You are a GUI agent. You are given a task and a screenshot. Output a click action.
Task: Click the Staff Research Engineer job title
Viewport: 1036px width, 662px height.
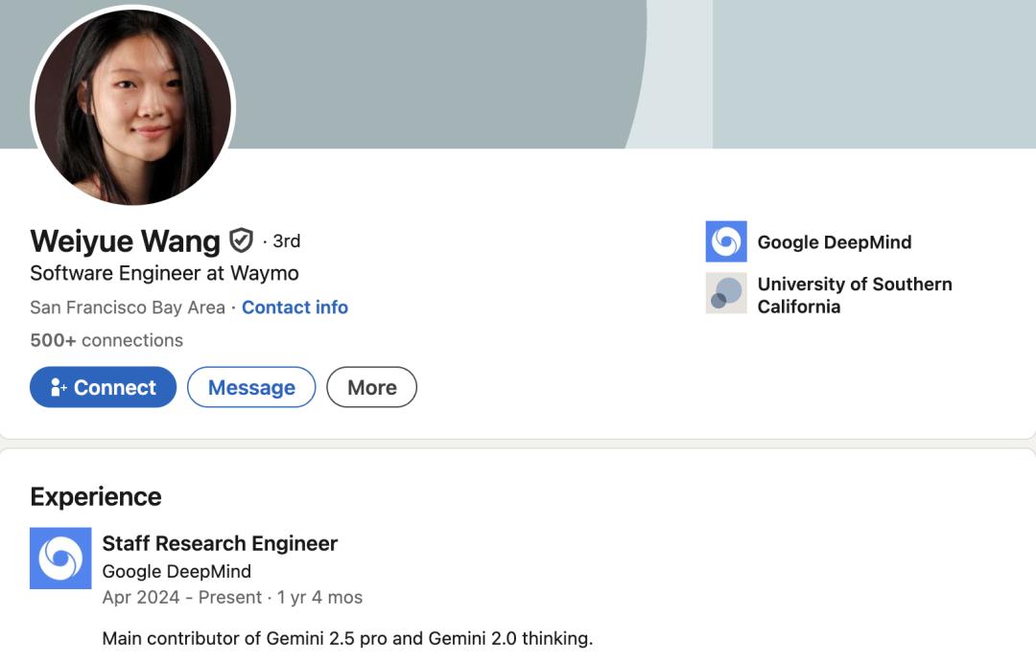click(221, 543)
